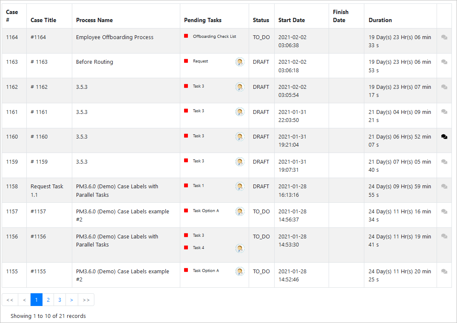This screenshot has height=323, width=457.
Task: Click the red status square beside Task 1
Action: coord(186,185)
